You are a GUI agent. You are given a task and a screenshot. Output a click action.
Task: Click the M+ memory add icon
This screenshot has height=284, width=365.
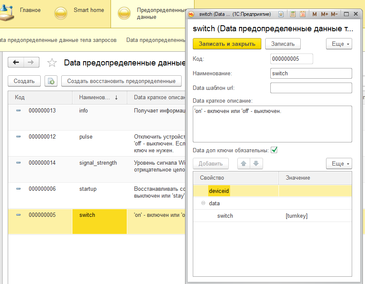[x=324, y=14]
